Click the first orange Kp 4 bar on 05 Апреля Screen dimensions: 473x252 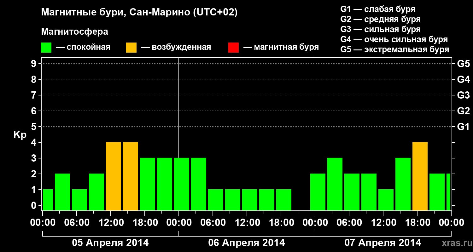coord(114,176)
